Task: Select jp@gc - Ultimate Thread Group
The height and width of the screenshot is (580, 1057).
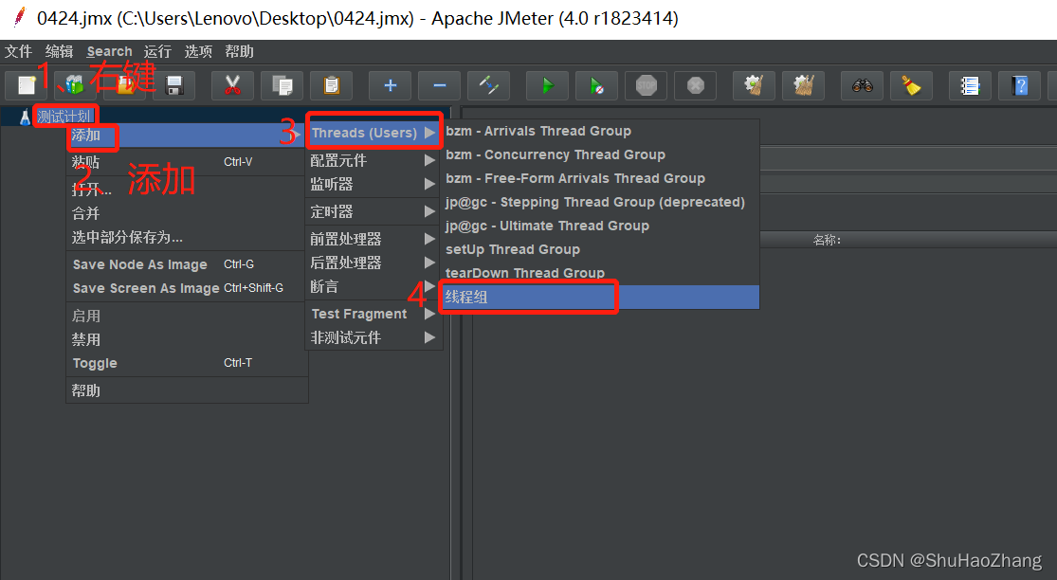Action: tap(601, 226)
